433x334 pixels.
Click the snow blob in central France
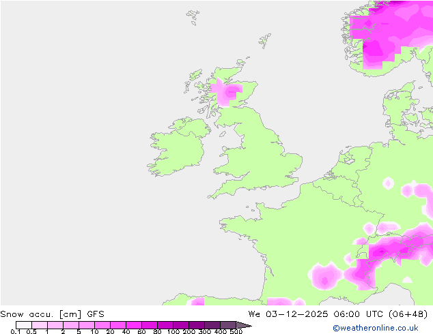[325, 275]
